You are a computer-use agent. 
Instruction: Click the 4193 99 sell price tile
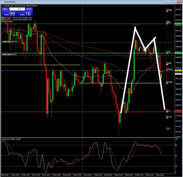click(x=9, y=14)
